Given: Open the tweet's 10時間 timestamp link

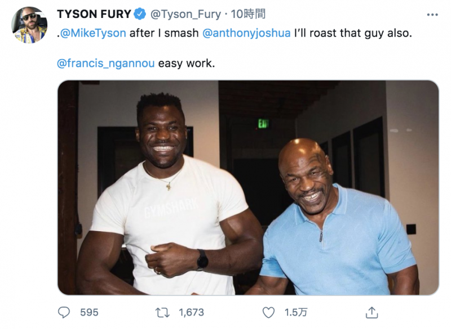Looking at the screenshot, I should click(x=249, y=14).
